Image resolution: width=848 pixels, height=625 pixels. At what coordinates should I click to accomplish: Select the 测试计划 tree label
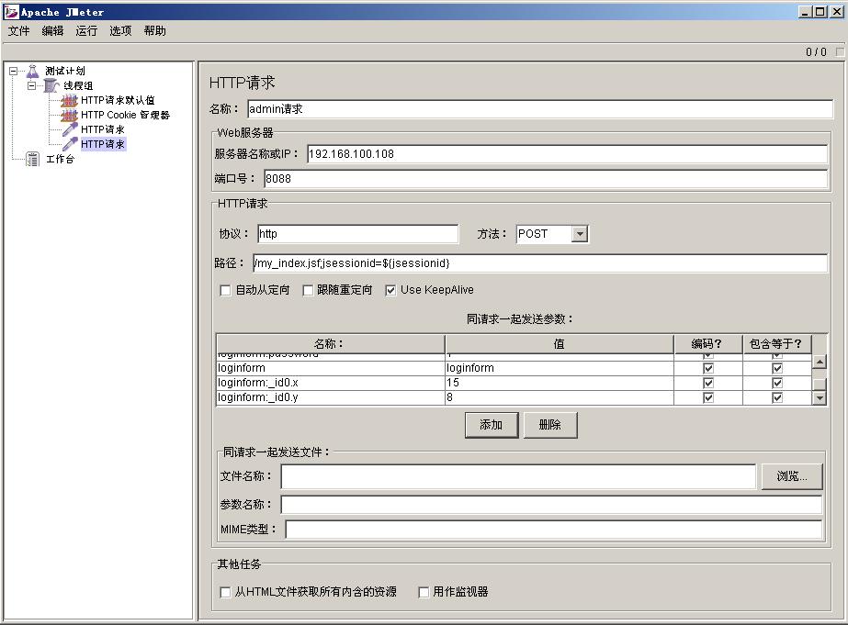(x=65, y=71)
